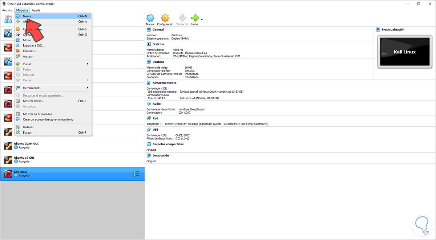
Task: Click the Ubuntu 19 GUI machine icon
Action: pyautogui.click(x=8, y=160)
